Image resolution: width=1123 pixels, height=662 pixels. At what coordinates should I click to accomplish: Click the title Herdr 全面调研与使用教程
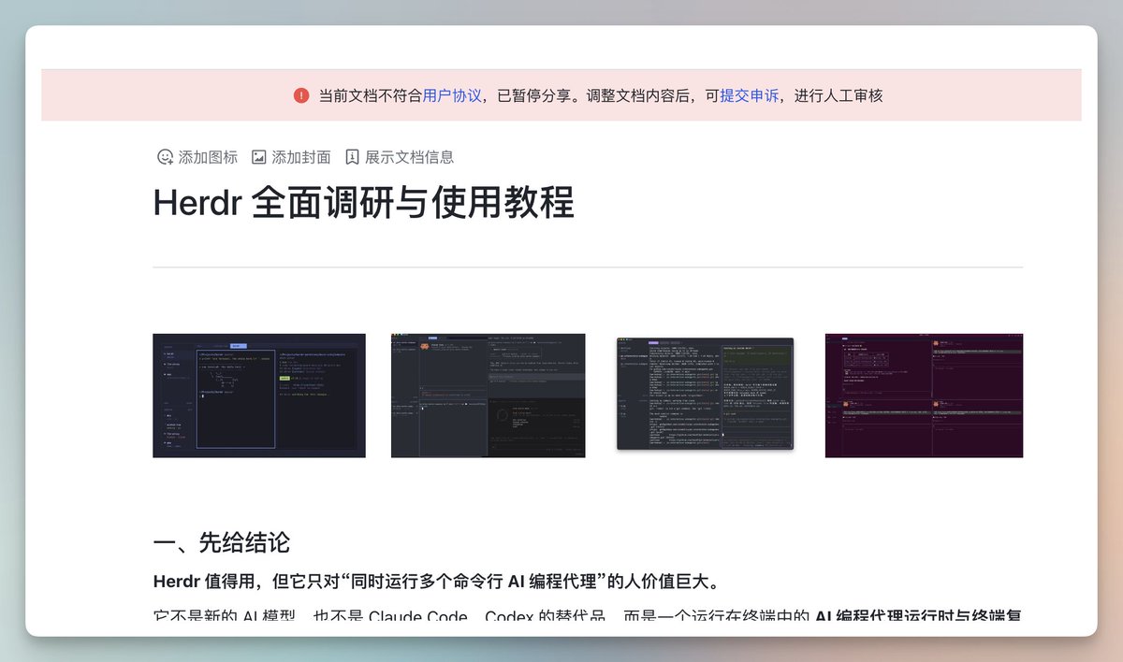[363, 203]
